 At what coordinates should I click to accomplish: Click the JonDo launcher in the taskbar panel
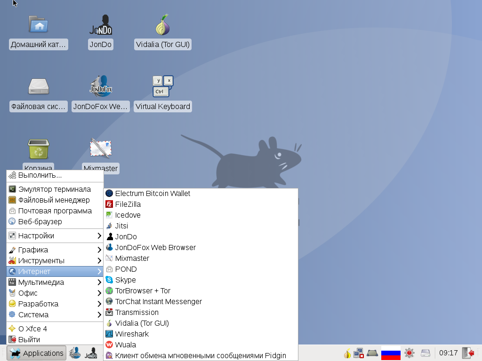[x=91, y=353]
